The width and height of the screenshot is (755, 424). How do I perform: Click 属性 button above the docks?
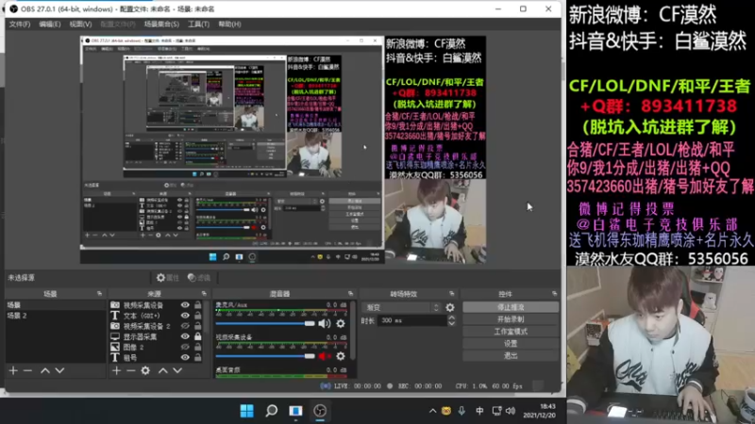tap(168, 277)
